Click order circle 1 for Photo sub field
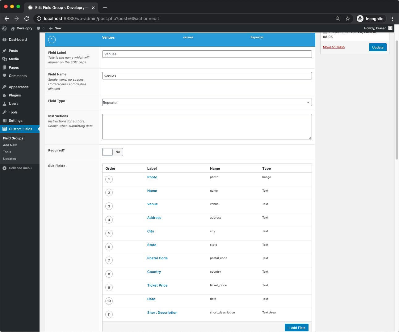The width and height of the screenshot is (399, 332). click(109, 179)
